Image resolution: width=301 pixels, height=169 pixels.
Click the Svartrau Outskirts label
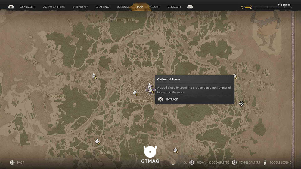click(x=145, y=59)
